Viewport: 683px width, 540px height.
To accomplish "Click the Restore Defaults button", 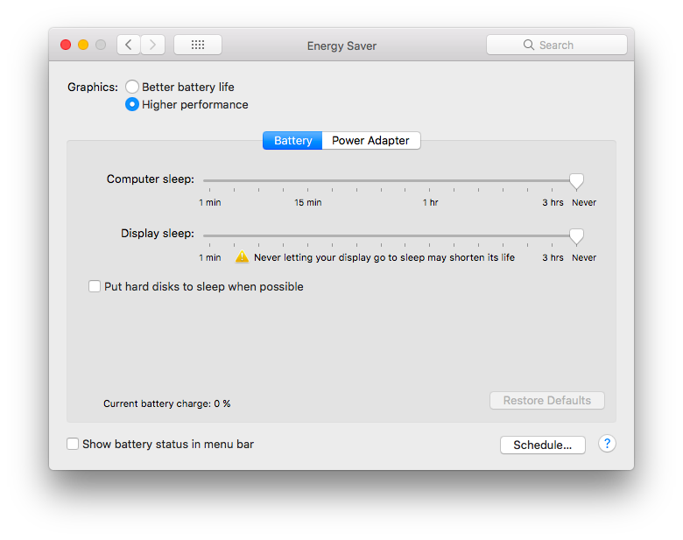I will coord(547,400).
